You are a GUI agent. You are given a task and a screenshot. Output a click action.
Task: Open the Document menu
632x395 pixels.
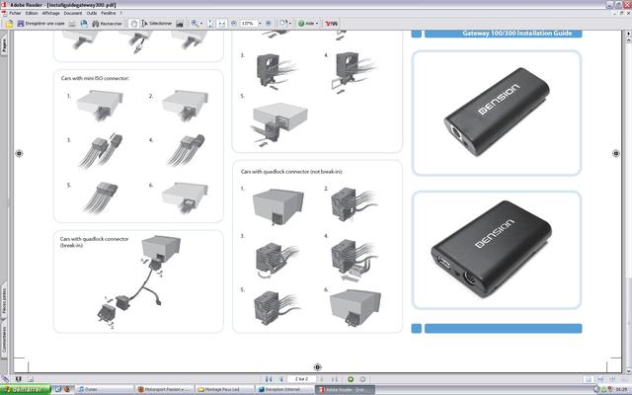pos(72,13)
